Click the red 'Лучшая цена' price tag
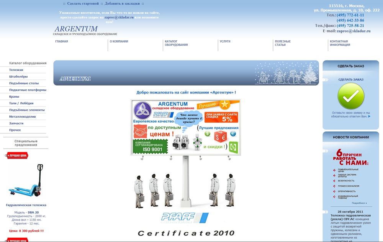 point(16,155)
